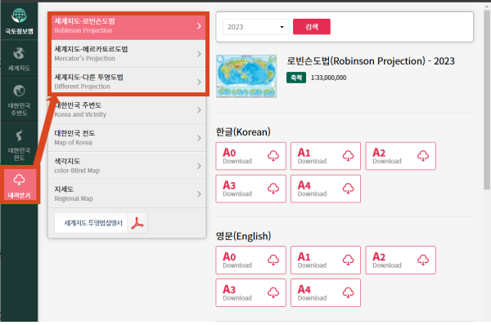Viewport: 491px width, 325px height.
Task: Click the cloud icon on Korean A4 download
Action: pos(348,189)
